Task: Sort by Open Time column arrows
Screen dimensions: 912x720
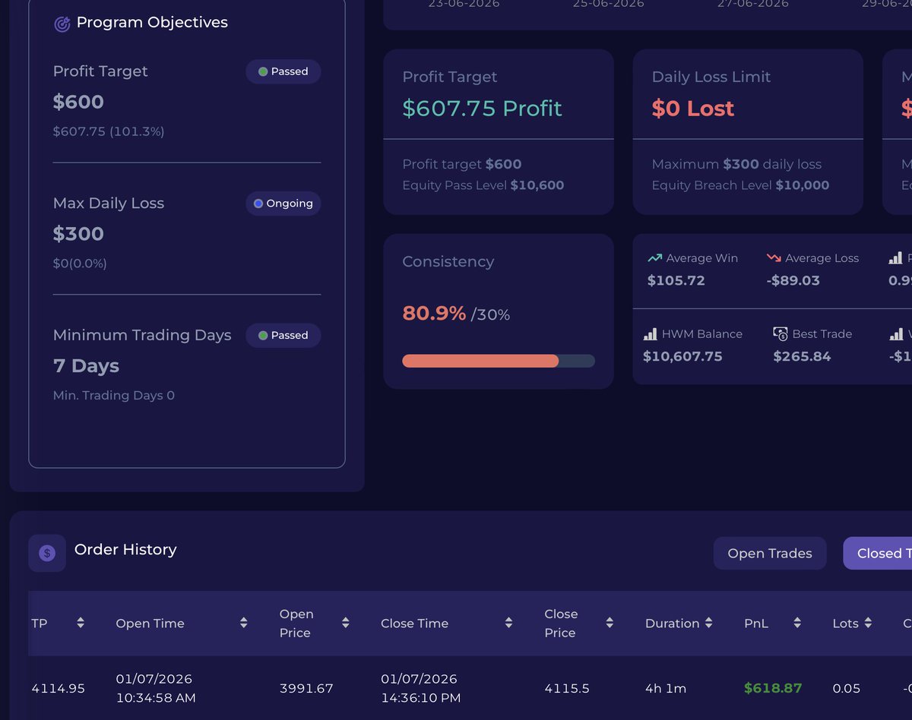Action: click(x=244, y=624)
